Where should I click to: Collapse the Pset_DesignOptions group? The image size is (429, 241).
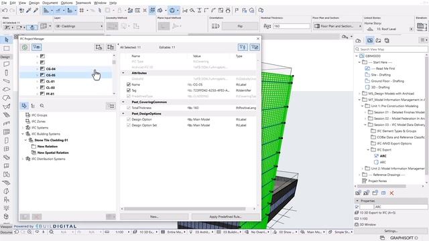[123, 113]
